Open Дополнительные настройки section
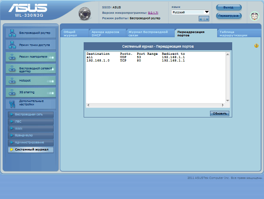 pos(31,103)
